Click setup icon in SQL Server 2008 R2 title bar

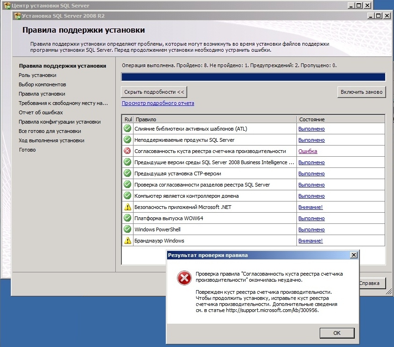[x=17, y=16]
